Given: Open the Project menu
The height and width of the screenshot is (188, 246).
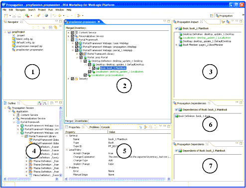Looking at the screenshot, I should point(42,10).
